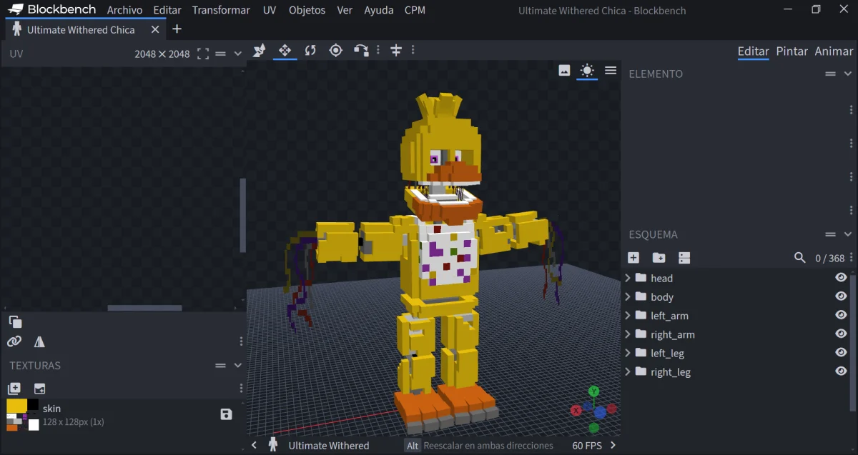Screen dimensions: 858x455
Task: Open the viewport background image option
Action: pos(564,70)
